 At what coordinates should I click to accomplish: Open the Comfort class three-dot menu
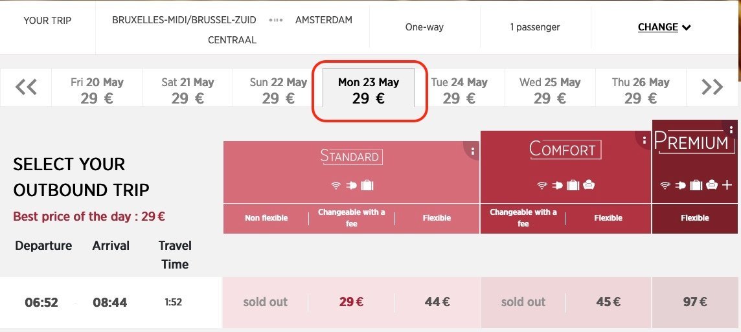coord(644,140)
